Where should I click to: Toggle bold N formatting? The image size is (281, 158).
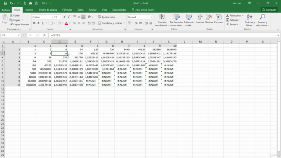point(34,23)
